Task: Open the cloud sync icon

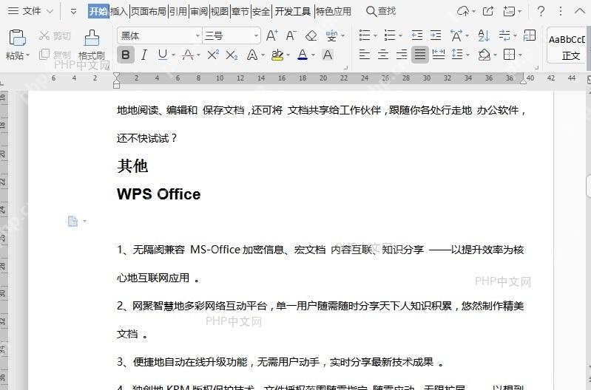Action: pyautogui.click(x=463, y=11)
